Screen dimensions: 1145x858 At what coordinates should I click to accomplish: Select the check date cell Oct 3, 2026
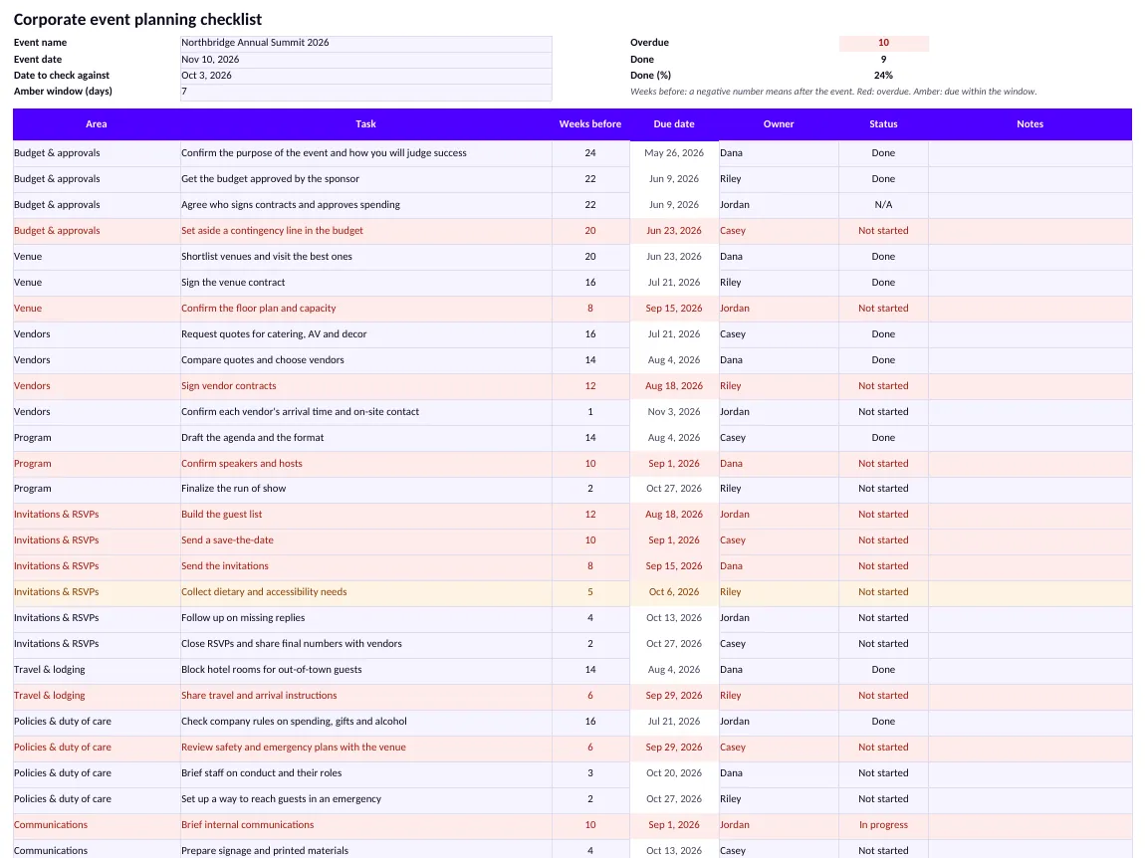pos(365,76)
